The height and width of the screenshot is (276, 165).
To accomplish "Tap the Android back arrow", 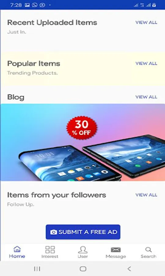I will click(x=129, y=269).
